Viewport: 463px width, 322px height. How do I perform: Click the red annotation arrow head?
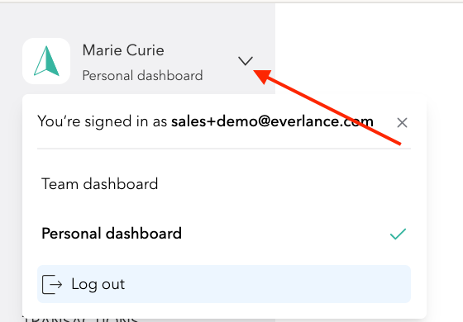[262, 75]
